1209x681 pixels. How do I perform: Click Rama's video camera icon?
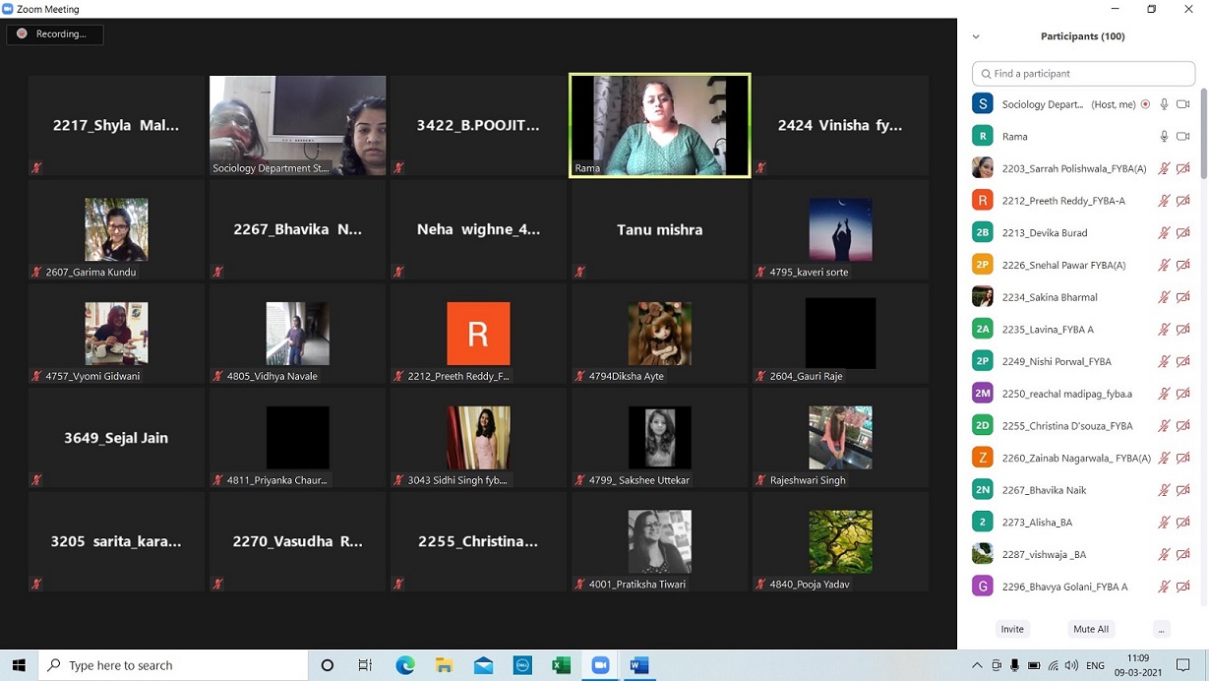(x=1183, y=137)
